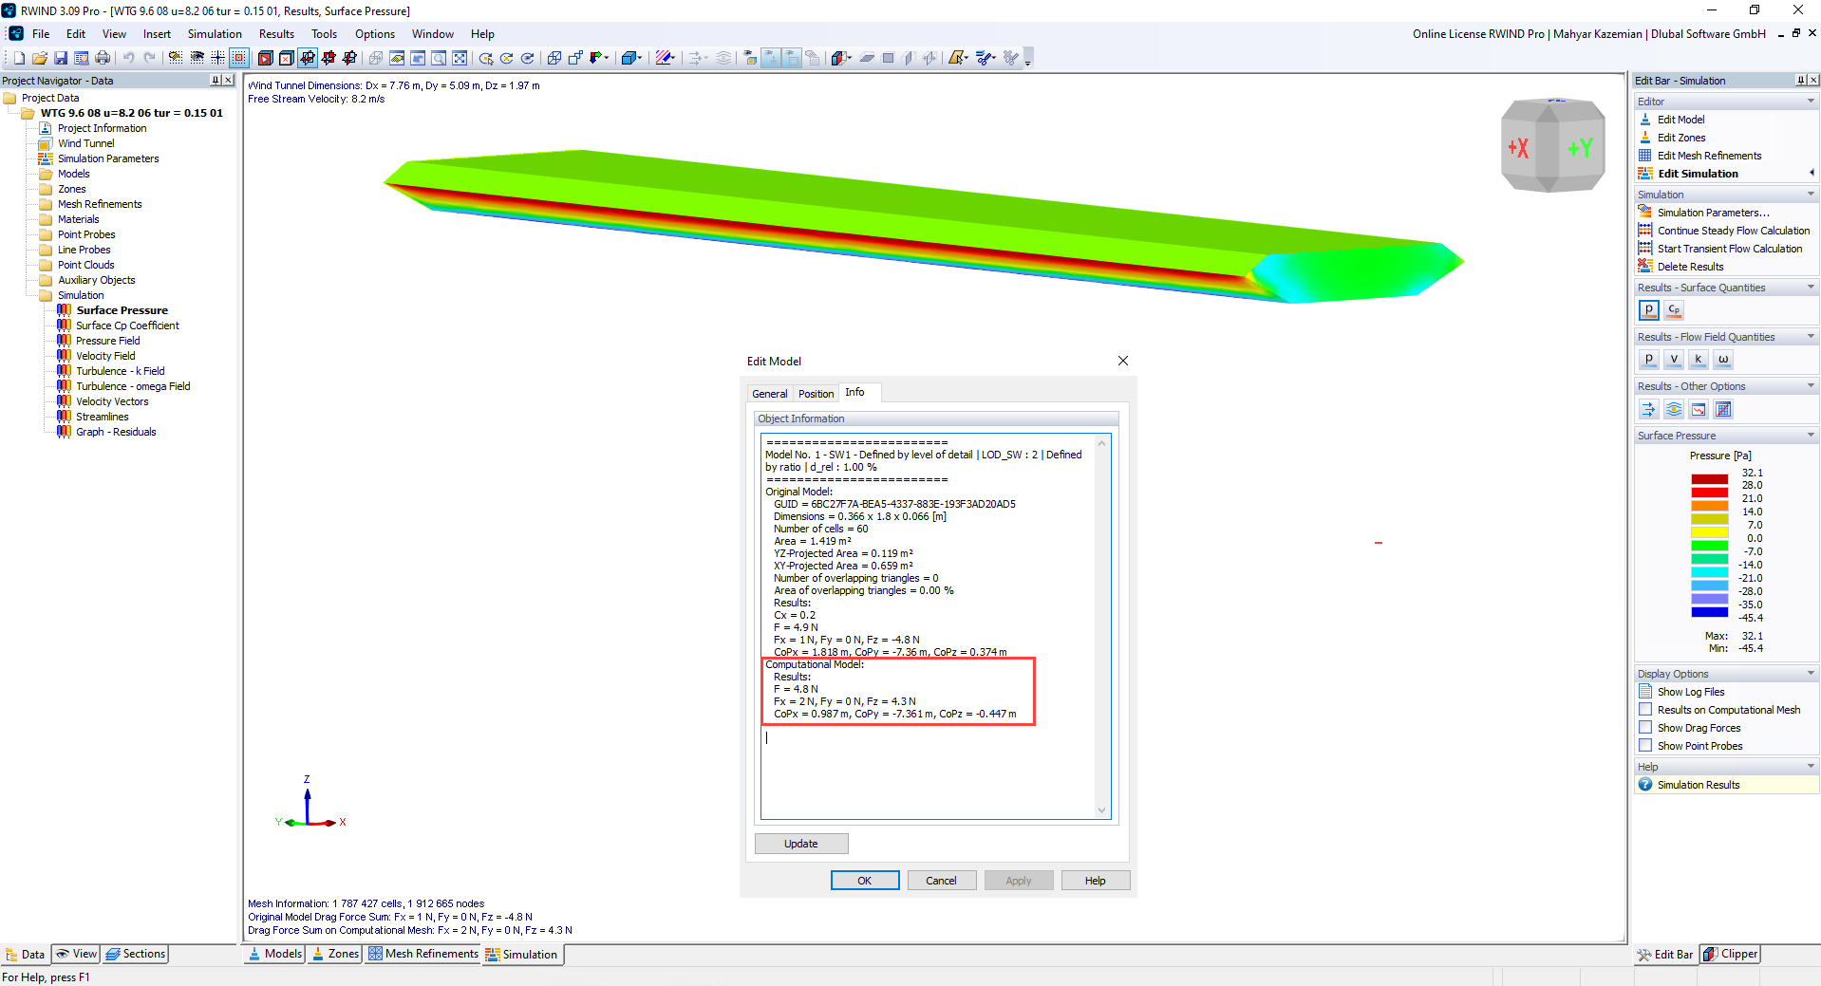Click streamlines icon in Other Options

(1674, 409)
